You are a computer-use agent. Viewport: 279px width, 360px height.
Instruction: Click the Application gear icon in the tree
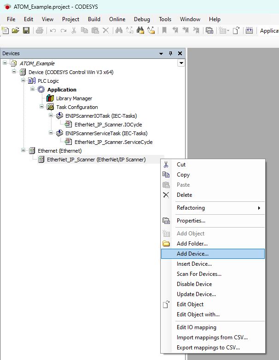[41, 90]
